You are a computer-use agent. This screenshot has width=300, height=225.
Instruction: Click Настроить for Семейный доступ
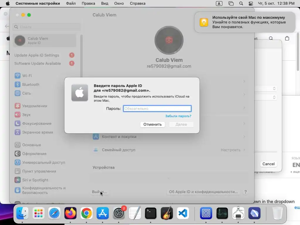pyautogui.click(x=231, y=150)
